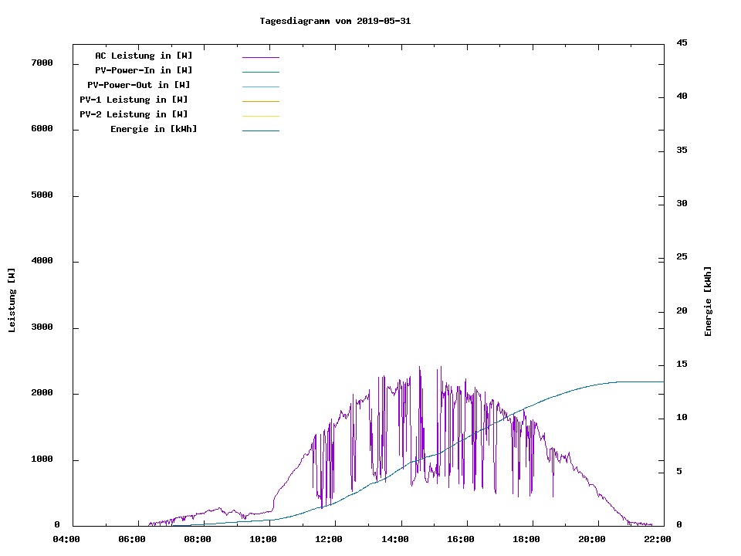
Task: Select the 04:00 label on the time axis
Action: pos(66,540)
